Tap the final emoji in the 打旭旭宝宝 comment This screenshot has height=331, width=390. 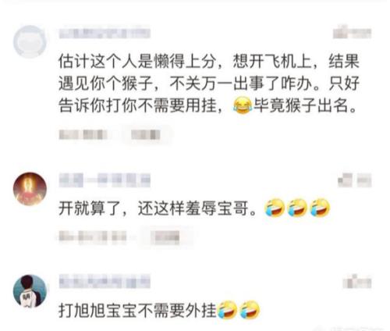coord(250,310)
